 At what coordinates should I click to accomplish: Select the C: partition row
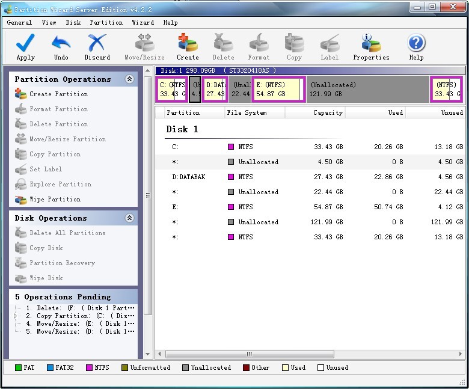[310, 147]
